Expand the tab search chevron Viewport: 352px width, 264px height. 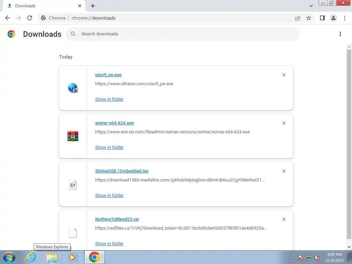coord(311,6)
